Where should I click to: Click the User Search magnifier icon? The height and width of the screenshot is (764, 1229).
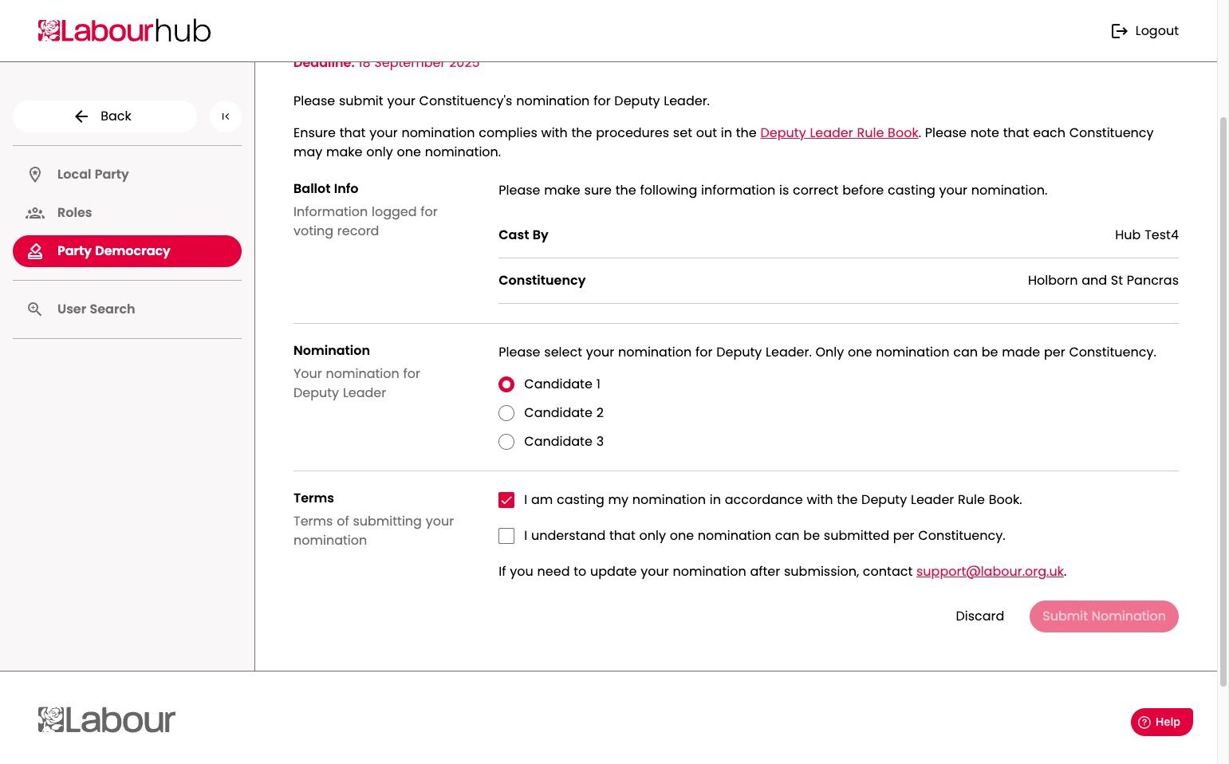[x=35, y=309]
